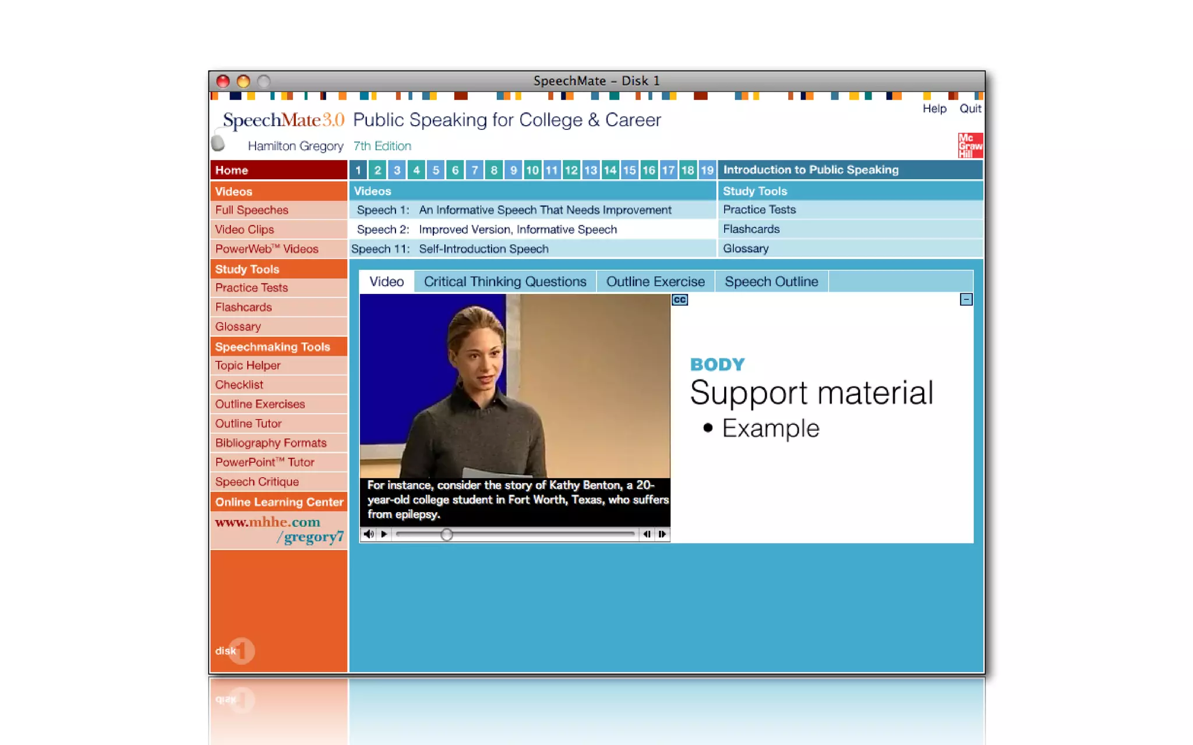Open the McGraw Hill logo
Image resolution: width=1193 pixels, height=745 pixels.
point(969,146)
